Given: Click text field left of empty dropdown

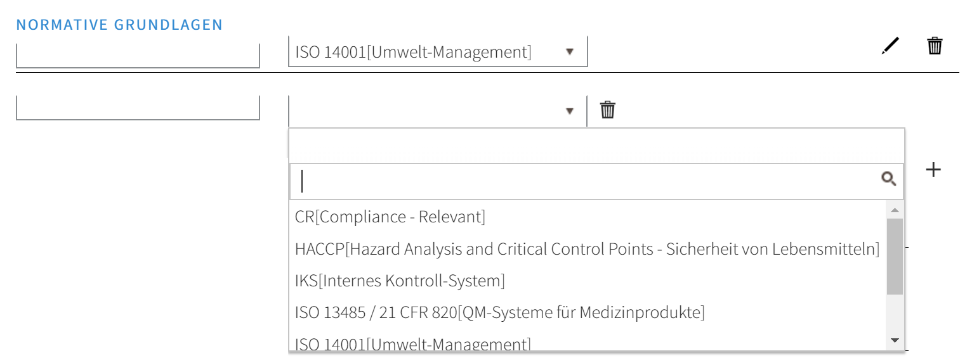Looking at the screenshot, I should pyautogui.click(x=138, y=108).
